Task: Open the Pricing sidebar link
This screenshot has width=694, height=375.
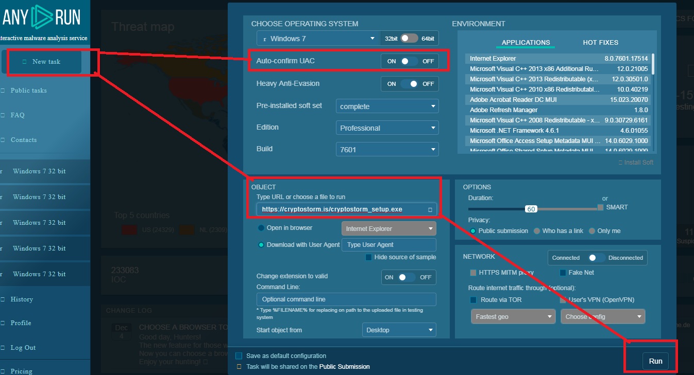Action: (21, 371)
